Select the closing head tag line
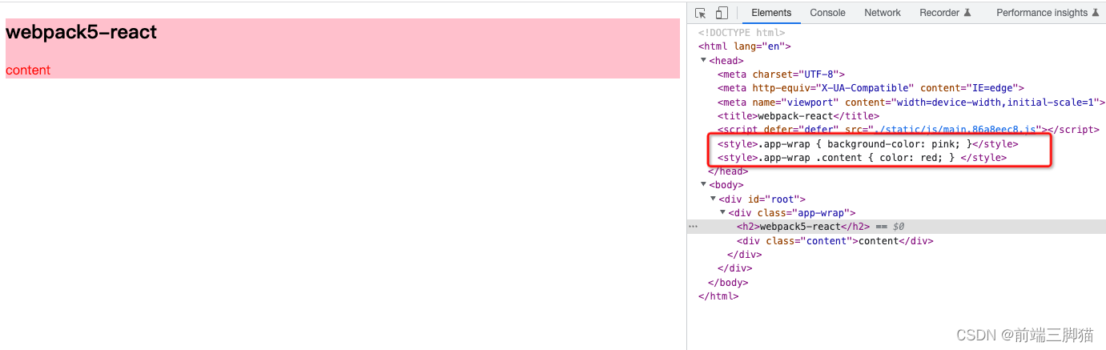Viewport: 1106px width, 350px height. click(728, 171)
